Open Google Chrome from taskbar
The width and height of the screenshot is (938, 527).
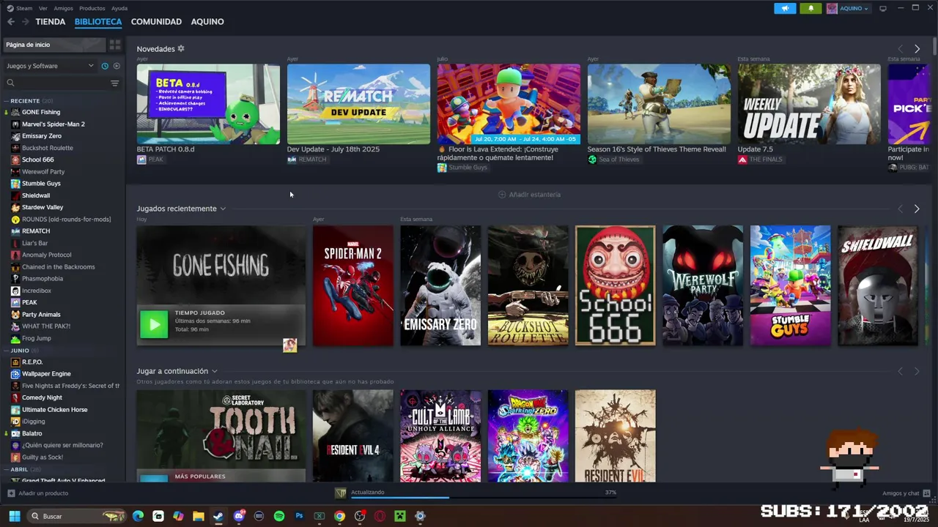[339, 516]
